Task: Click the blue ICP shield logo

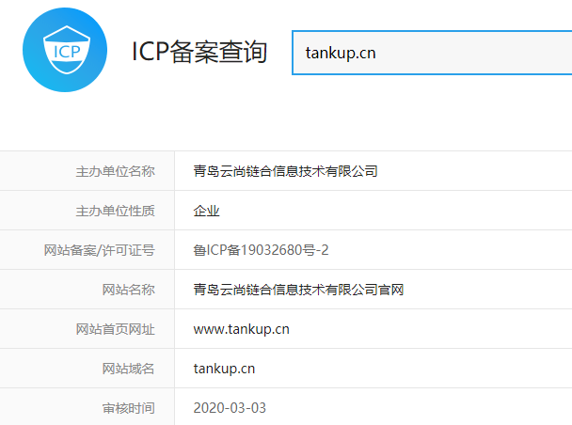Action: (65, 50)
